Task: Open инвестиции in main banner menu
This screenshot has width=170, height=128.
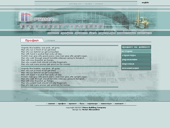Action: pyautogui.click(x=126, y=33)
